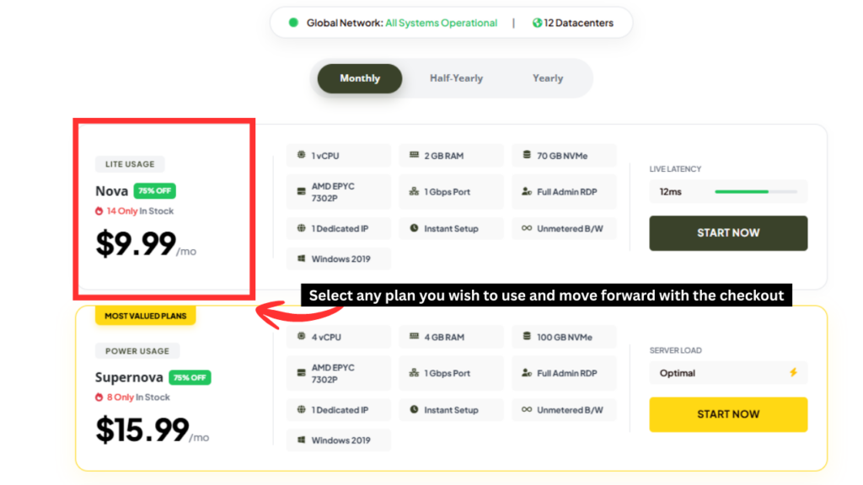Start Now on the Nova plan

[728, 233]
